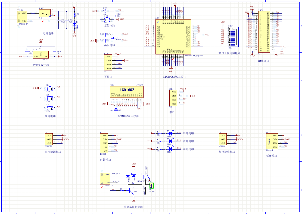Viewport: 302px width, 214px height.
Task: Click the '下载口' download port label
Action: [108, 77]
